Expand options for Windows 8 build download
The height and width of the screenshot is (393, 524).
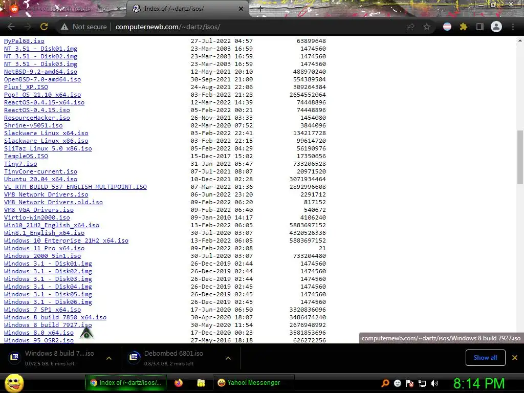click(x=108, y=358)
